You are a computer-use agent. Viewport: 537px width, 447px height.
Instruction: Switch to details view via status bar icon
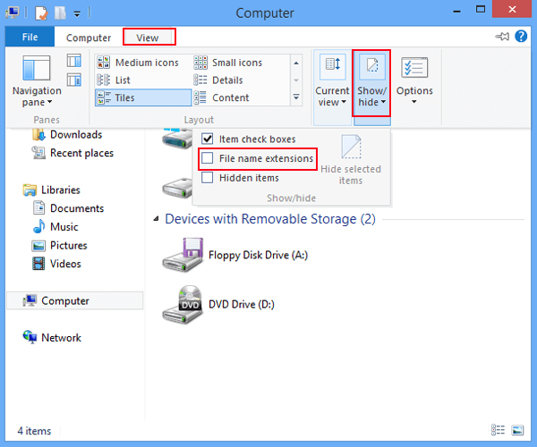click(x=498, y=430)
